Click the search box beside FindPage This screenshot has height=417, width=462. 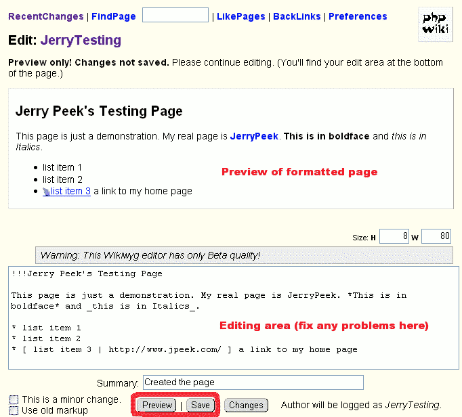pyautogui.click(x=175, y=15)
